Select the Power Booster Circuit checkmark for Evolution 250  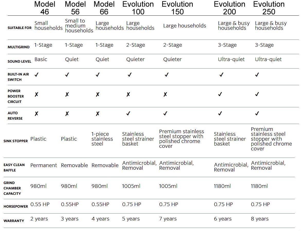(x=257, y=94)
